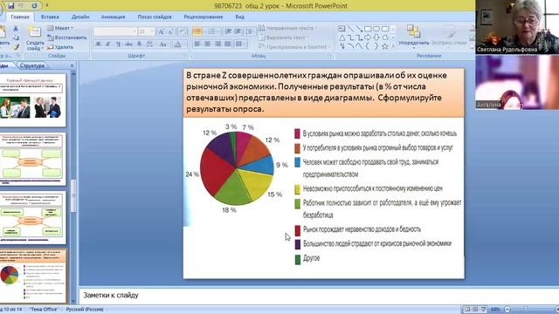Screen dimensions: 559x314
Task: Click the decrease font size icon
Action: (171, 31)
